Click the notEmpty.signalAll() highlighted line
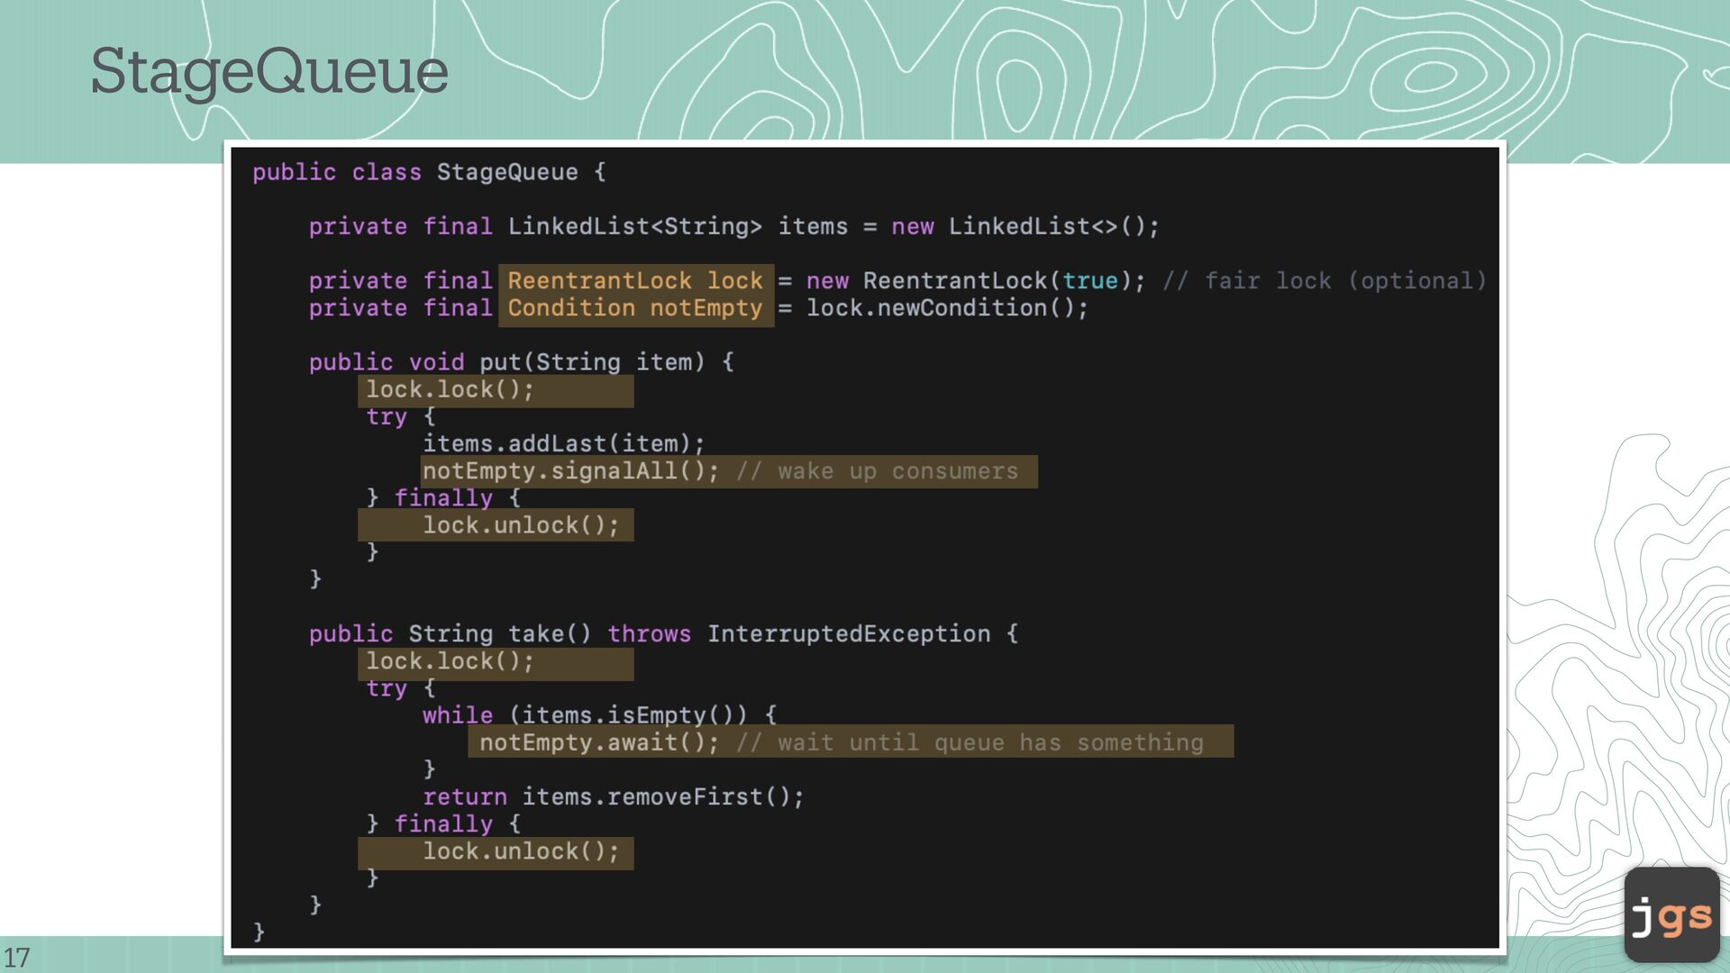Image resolution: width=1730 pixels, height=973 pixels. [x=570, y=471]
